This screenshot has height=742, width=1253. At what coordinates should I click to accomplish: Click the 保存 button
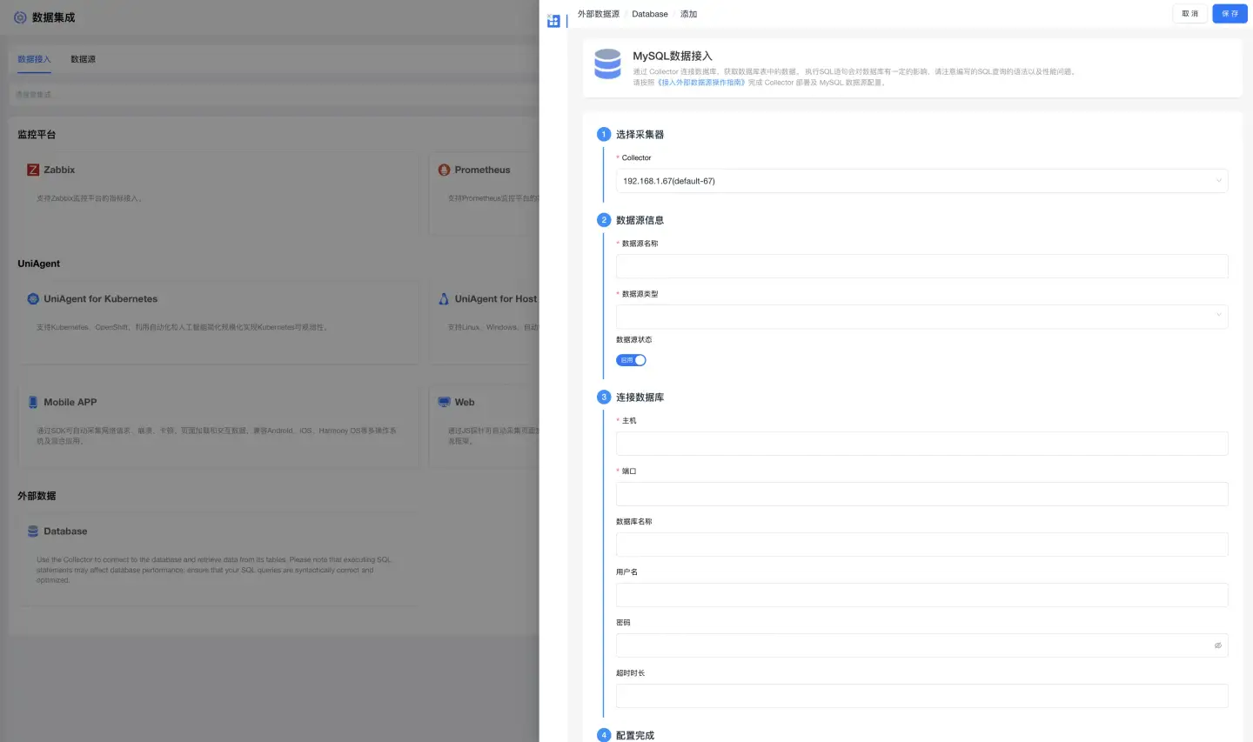1230,14
